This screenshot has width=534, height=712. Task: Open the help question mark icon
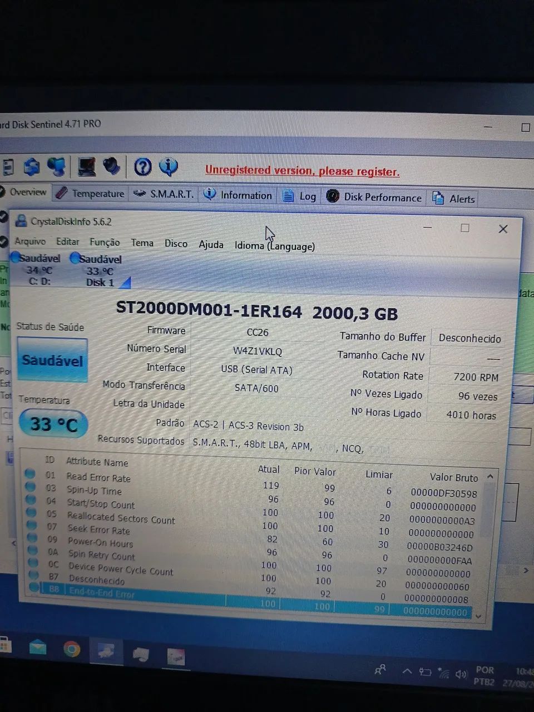pos(143,166)
